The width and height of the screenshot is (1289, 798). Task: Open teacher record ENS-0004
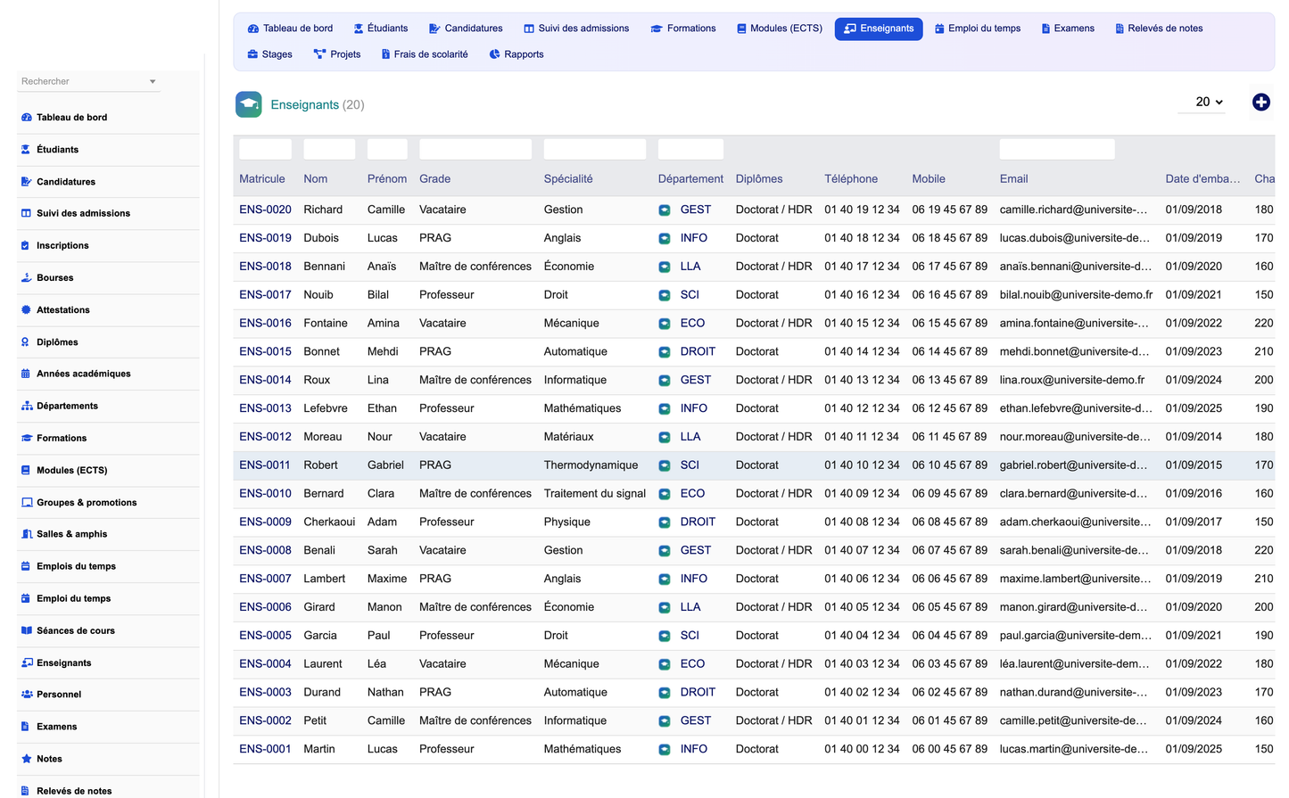[x=265, y=663]
